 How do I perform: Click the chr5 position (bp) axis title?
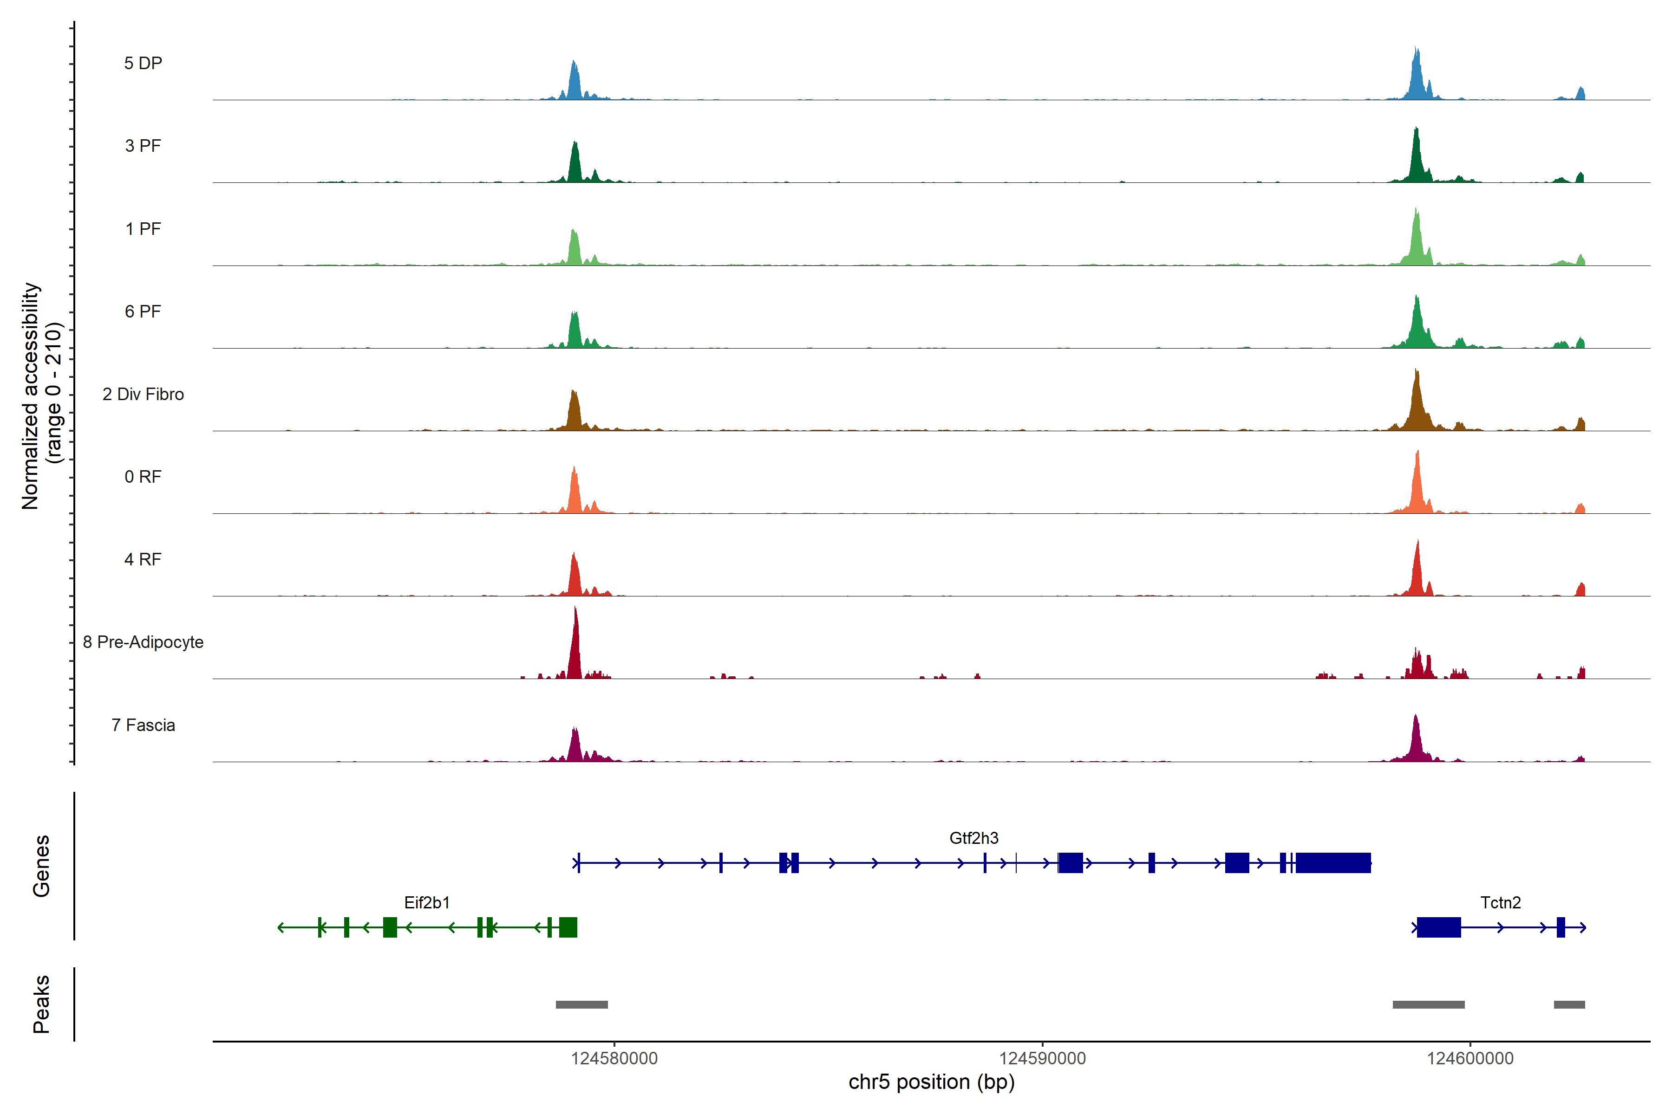tap(931, 1082)
